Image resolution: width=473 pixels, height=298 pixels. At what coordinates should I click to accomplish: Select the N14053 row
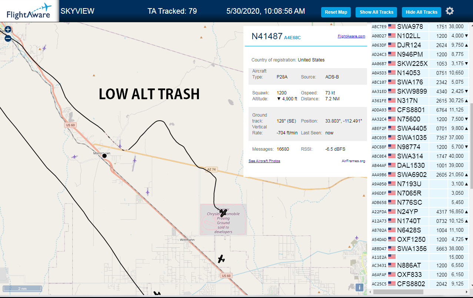(x=420, y=73)
